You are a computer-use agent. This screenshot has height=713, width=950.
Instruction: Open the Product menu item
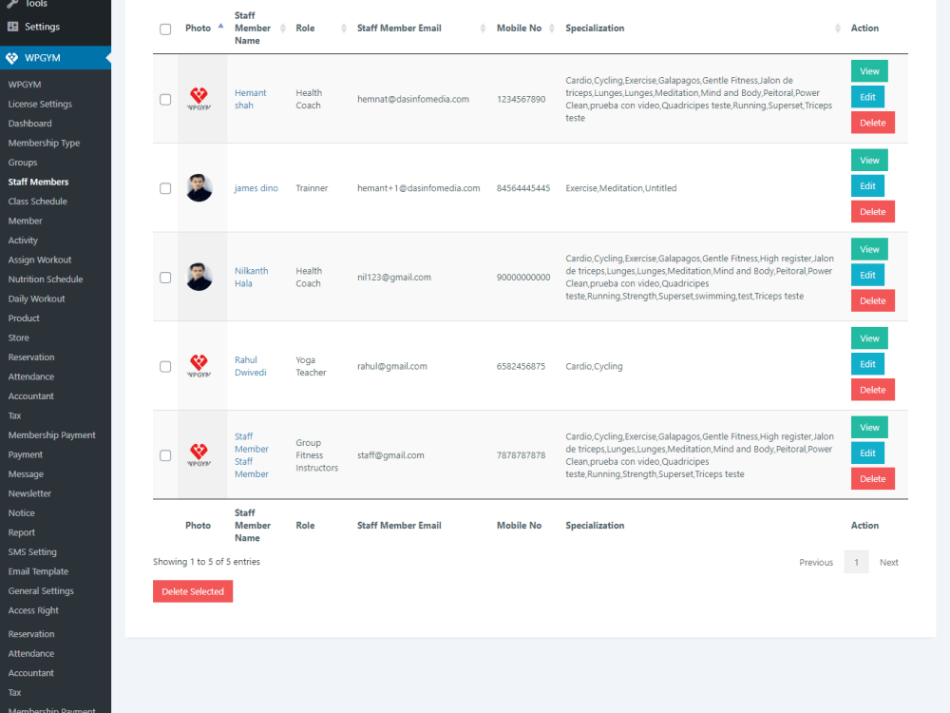click(x=24, y=318)
